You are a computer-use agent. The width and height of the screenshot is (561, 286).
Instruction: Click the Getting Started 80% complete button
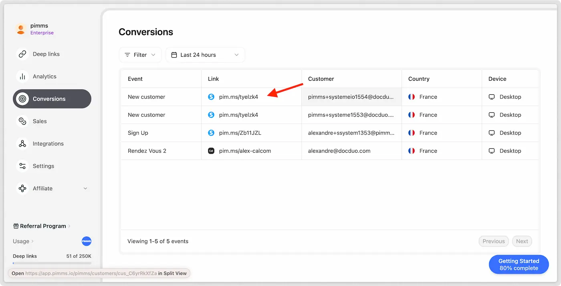point(519,264)
